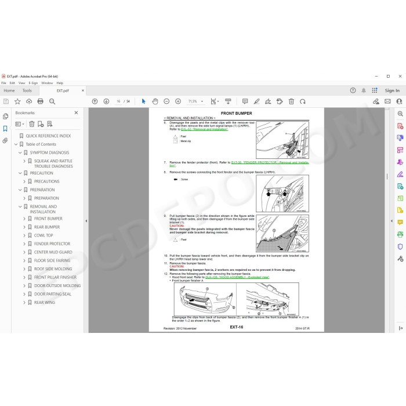This screenshot has width=406, height=406.
Task: Jump to DOOR OUTSIDE MOLDING bookmark
Action: [57, 286]
